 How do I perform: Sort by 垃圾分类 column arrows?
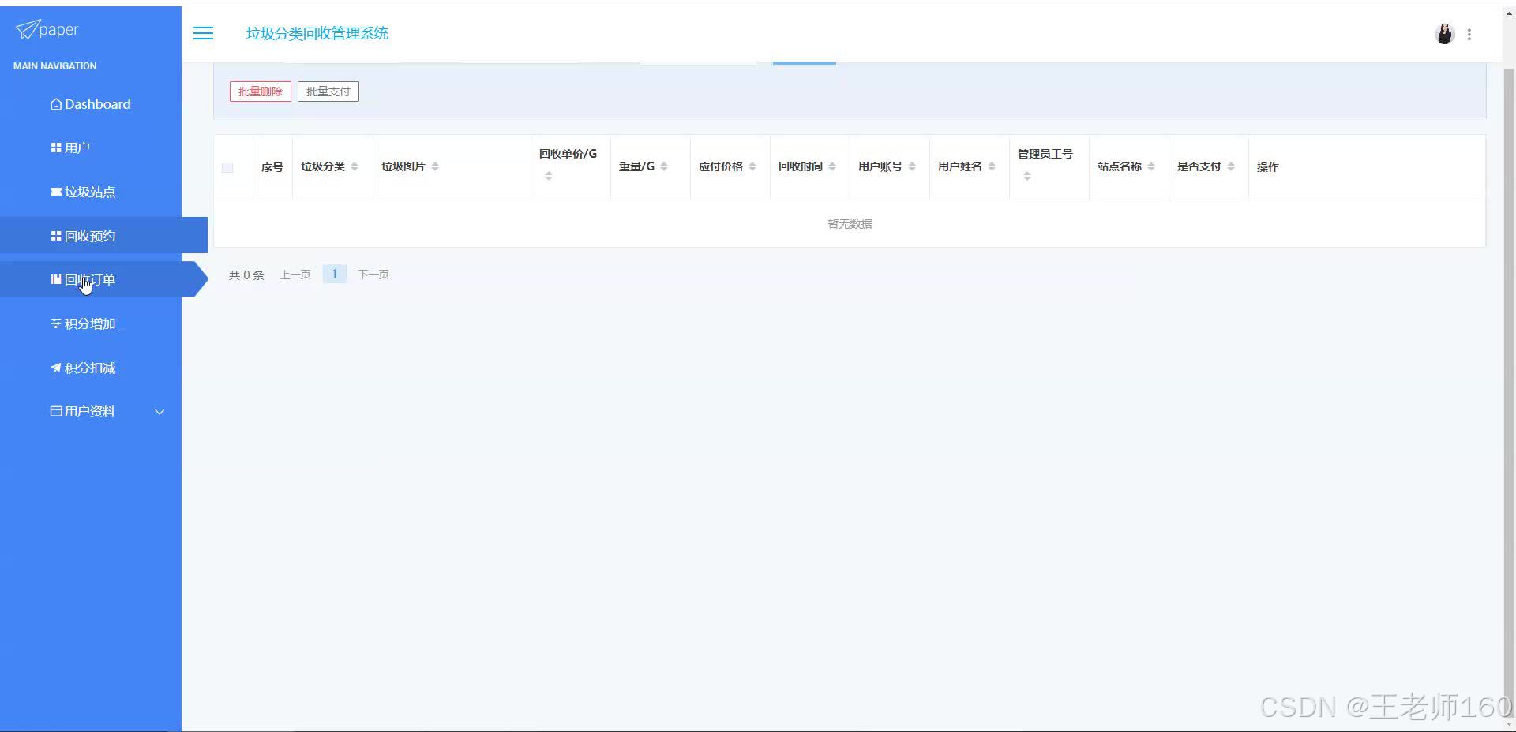[355, 166]
